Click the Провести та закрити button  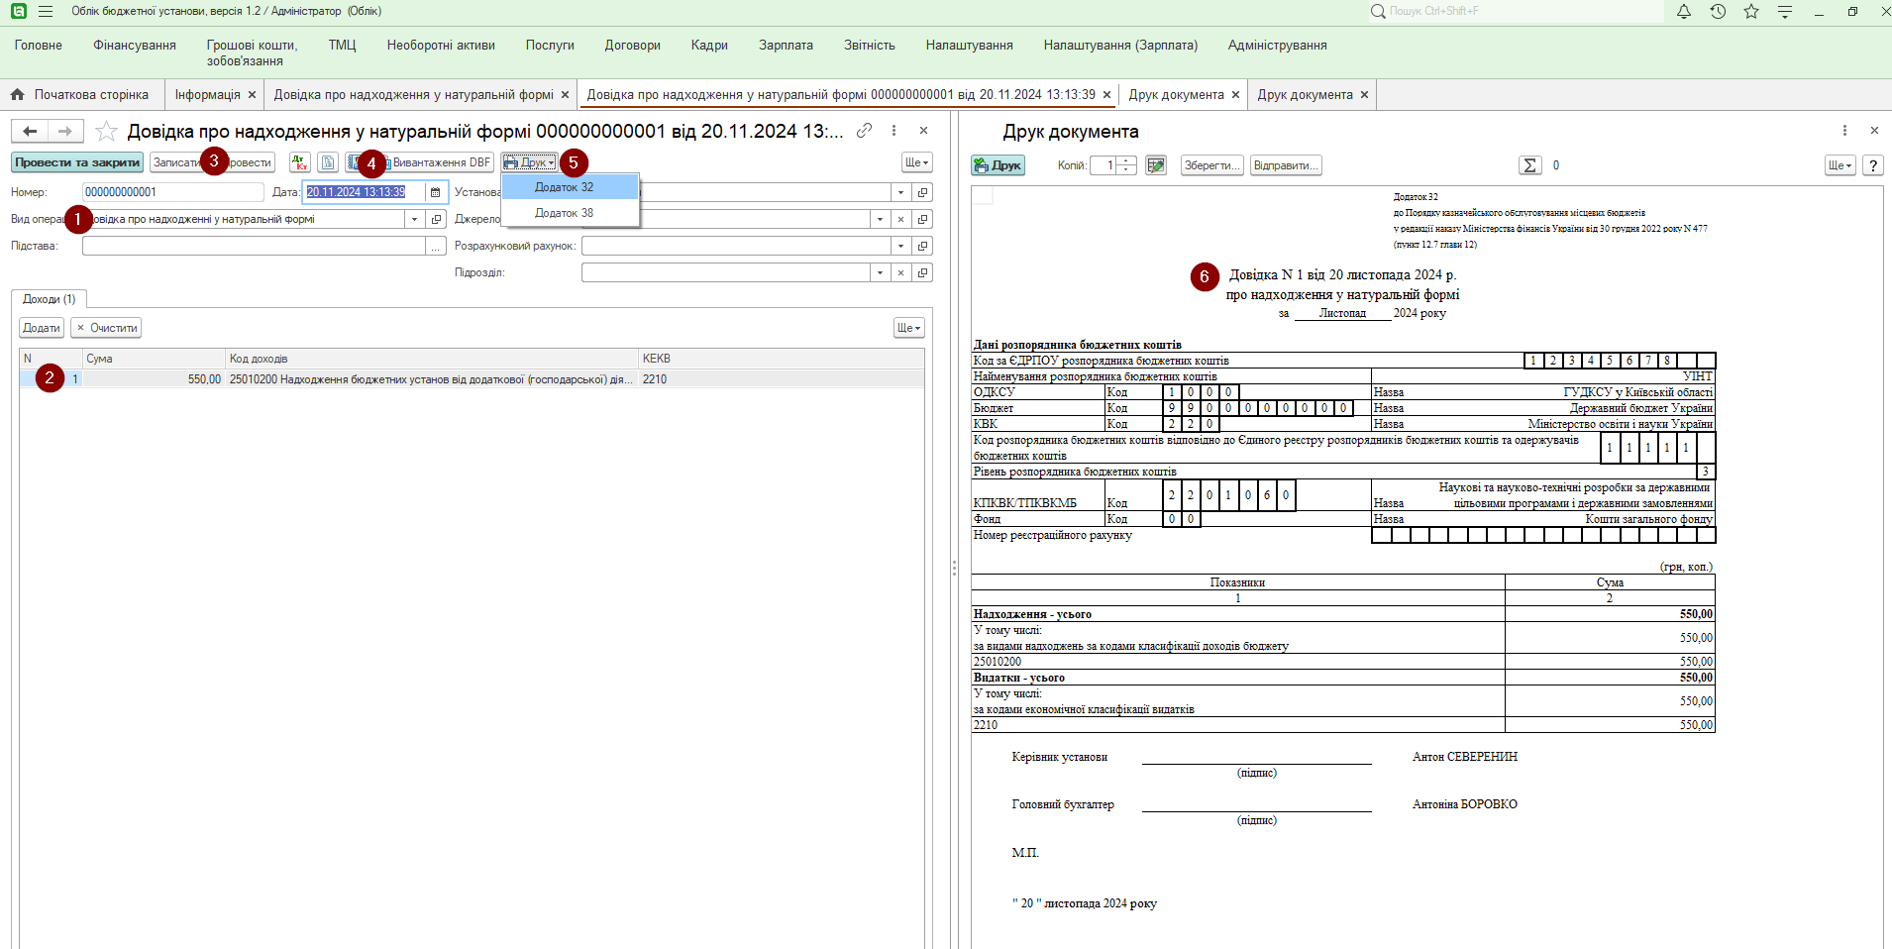point(77,162)
